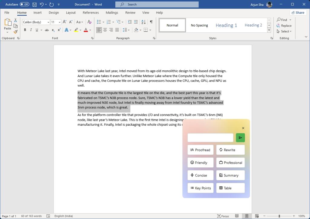The height and width of the screenshot is (219, 310).
Task: Open the Change Case Aa dropdown
Action: pos(80,22)
